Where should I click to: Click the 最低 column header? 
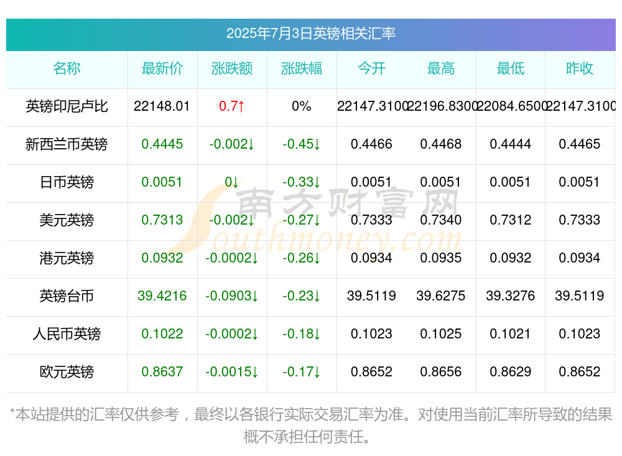pyautogui.click(x=511, y=68)
